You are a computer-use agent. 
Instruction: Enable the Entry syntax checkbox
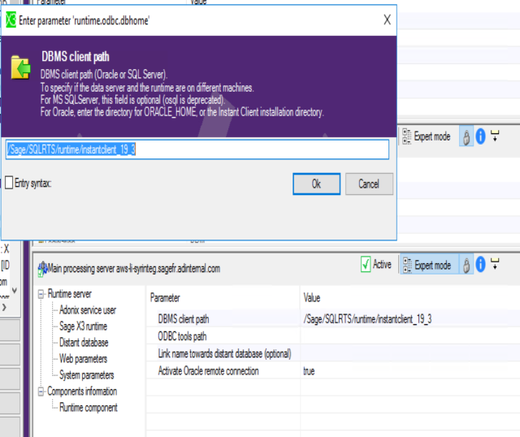[9, 184]
